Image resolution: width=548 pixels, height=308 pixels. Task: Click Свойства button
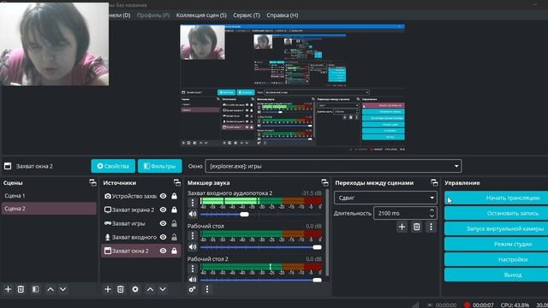[113, 166]
